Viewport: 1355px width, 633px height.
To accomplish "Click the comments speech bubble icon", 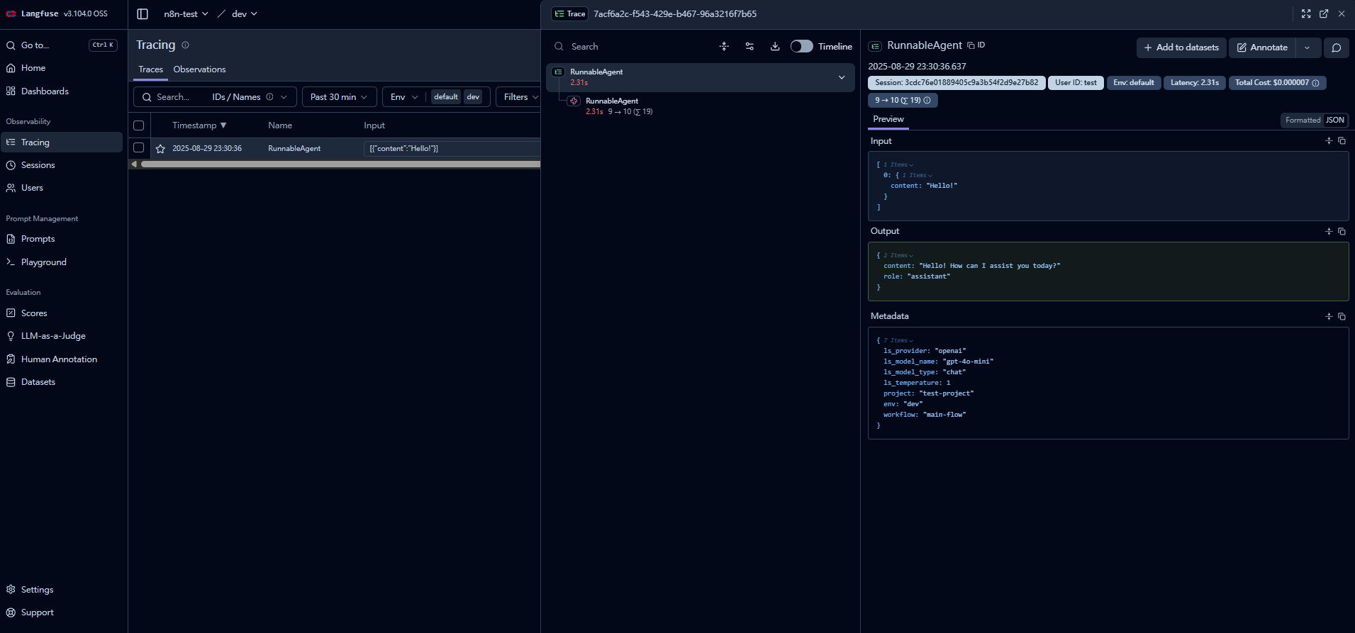I will pos(1336,47).
